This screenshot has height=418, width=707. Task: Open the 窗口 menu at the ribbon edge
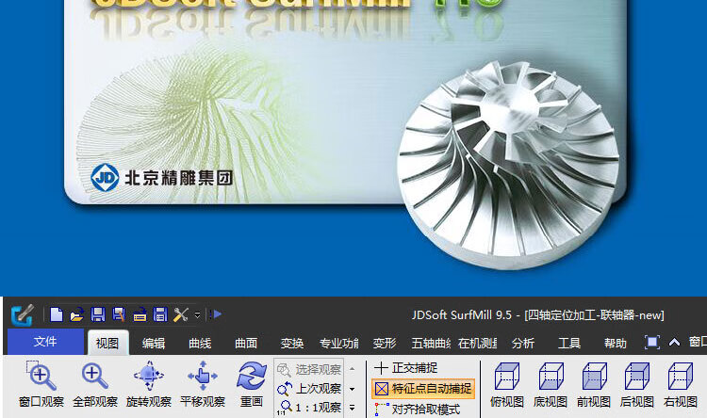(698, 343)
